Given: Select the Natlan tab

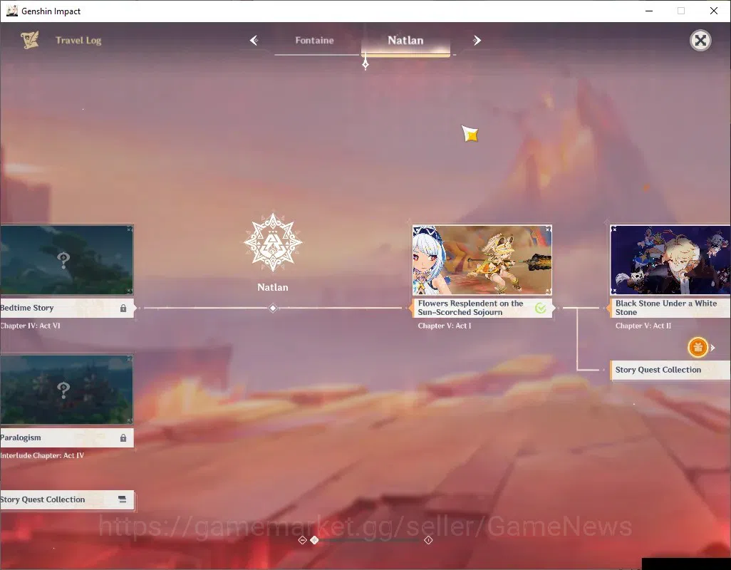Looking at the screenshot, I should [405, 41].
